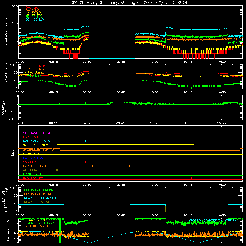Click the HESSI Observing Summary title

pyautogui.click(x=130, y=3)
